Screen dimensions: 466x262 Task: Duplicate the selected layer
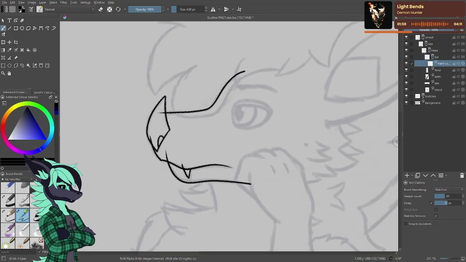pos(418,175)
